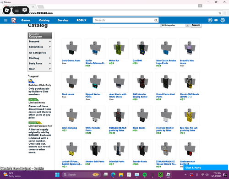Open Spotify from the taskbar

[x=145, y=174]
